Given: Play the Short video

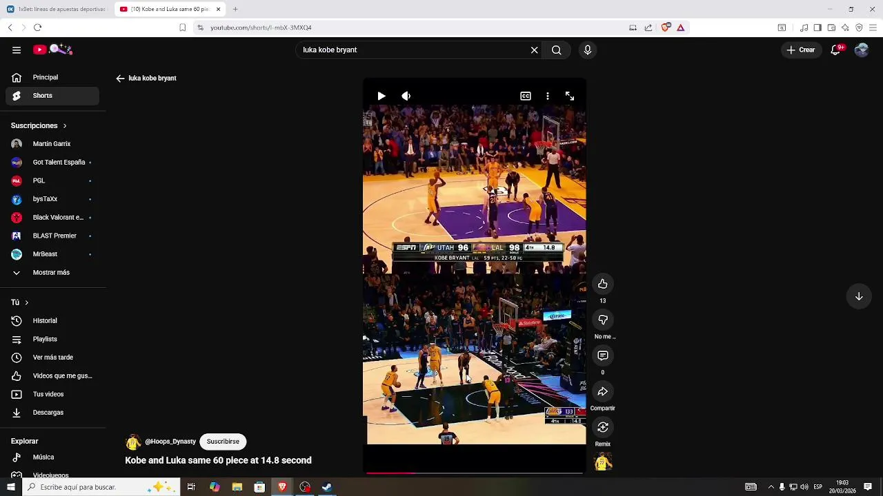Looking at the screenshot, I should pos(381,96).
